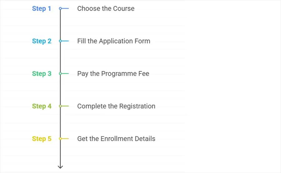The width and height of the screenshot is (281, 173).
Task: Click the vertical timeline between Step 1 and Step 2
Action: pos(60,25)
